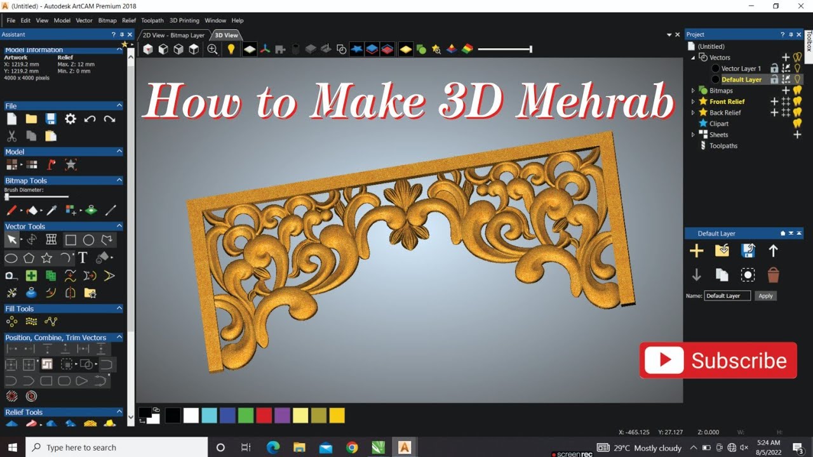Select the Node Editing tool

coord(31,240)
